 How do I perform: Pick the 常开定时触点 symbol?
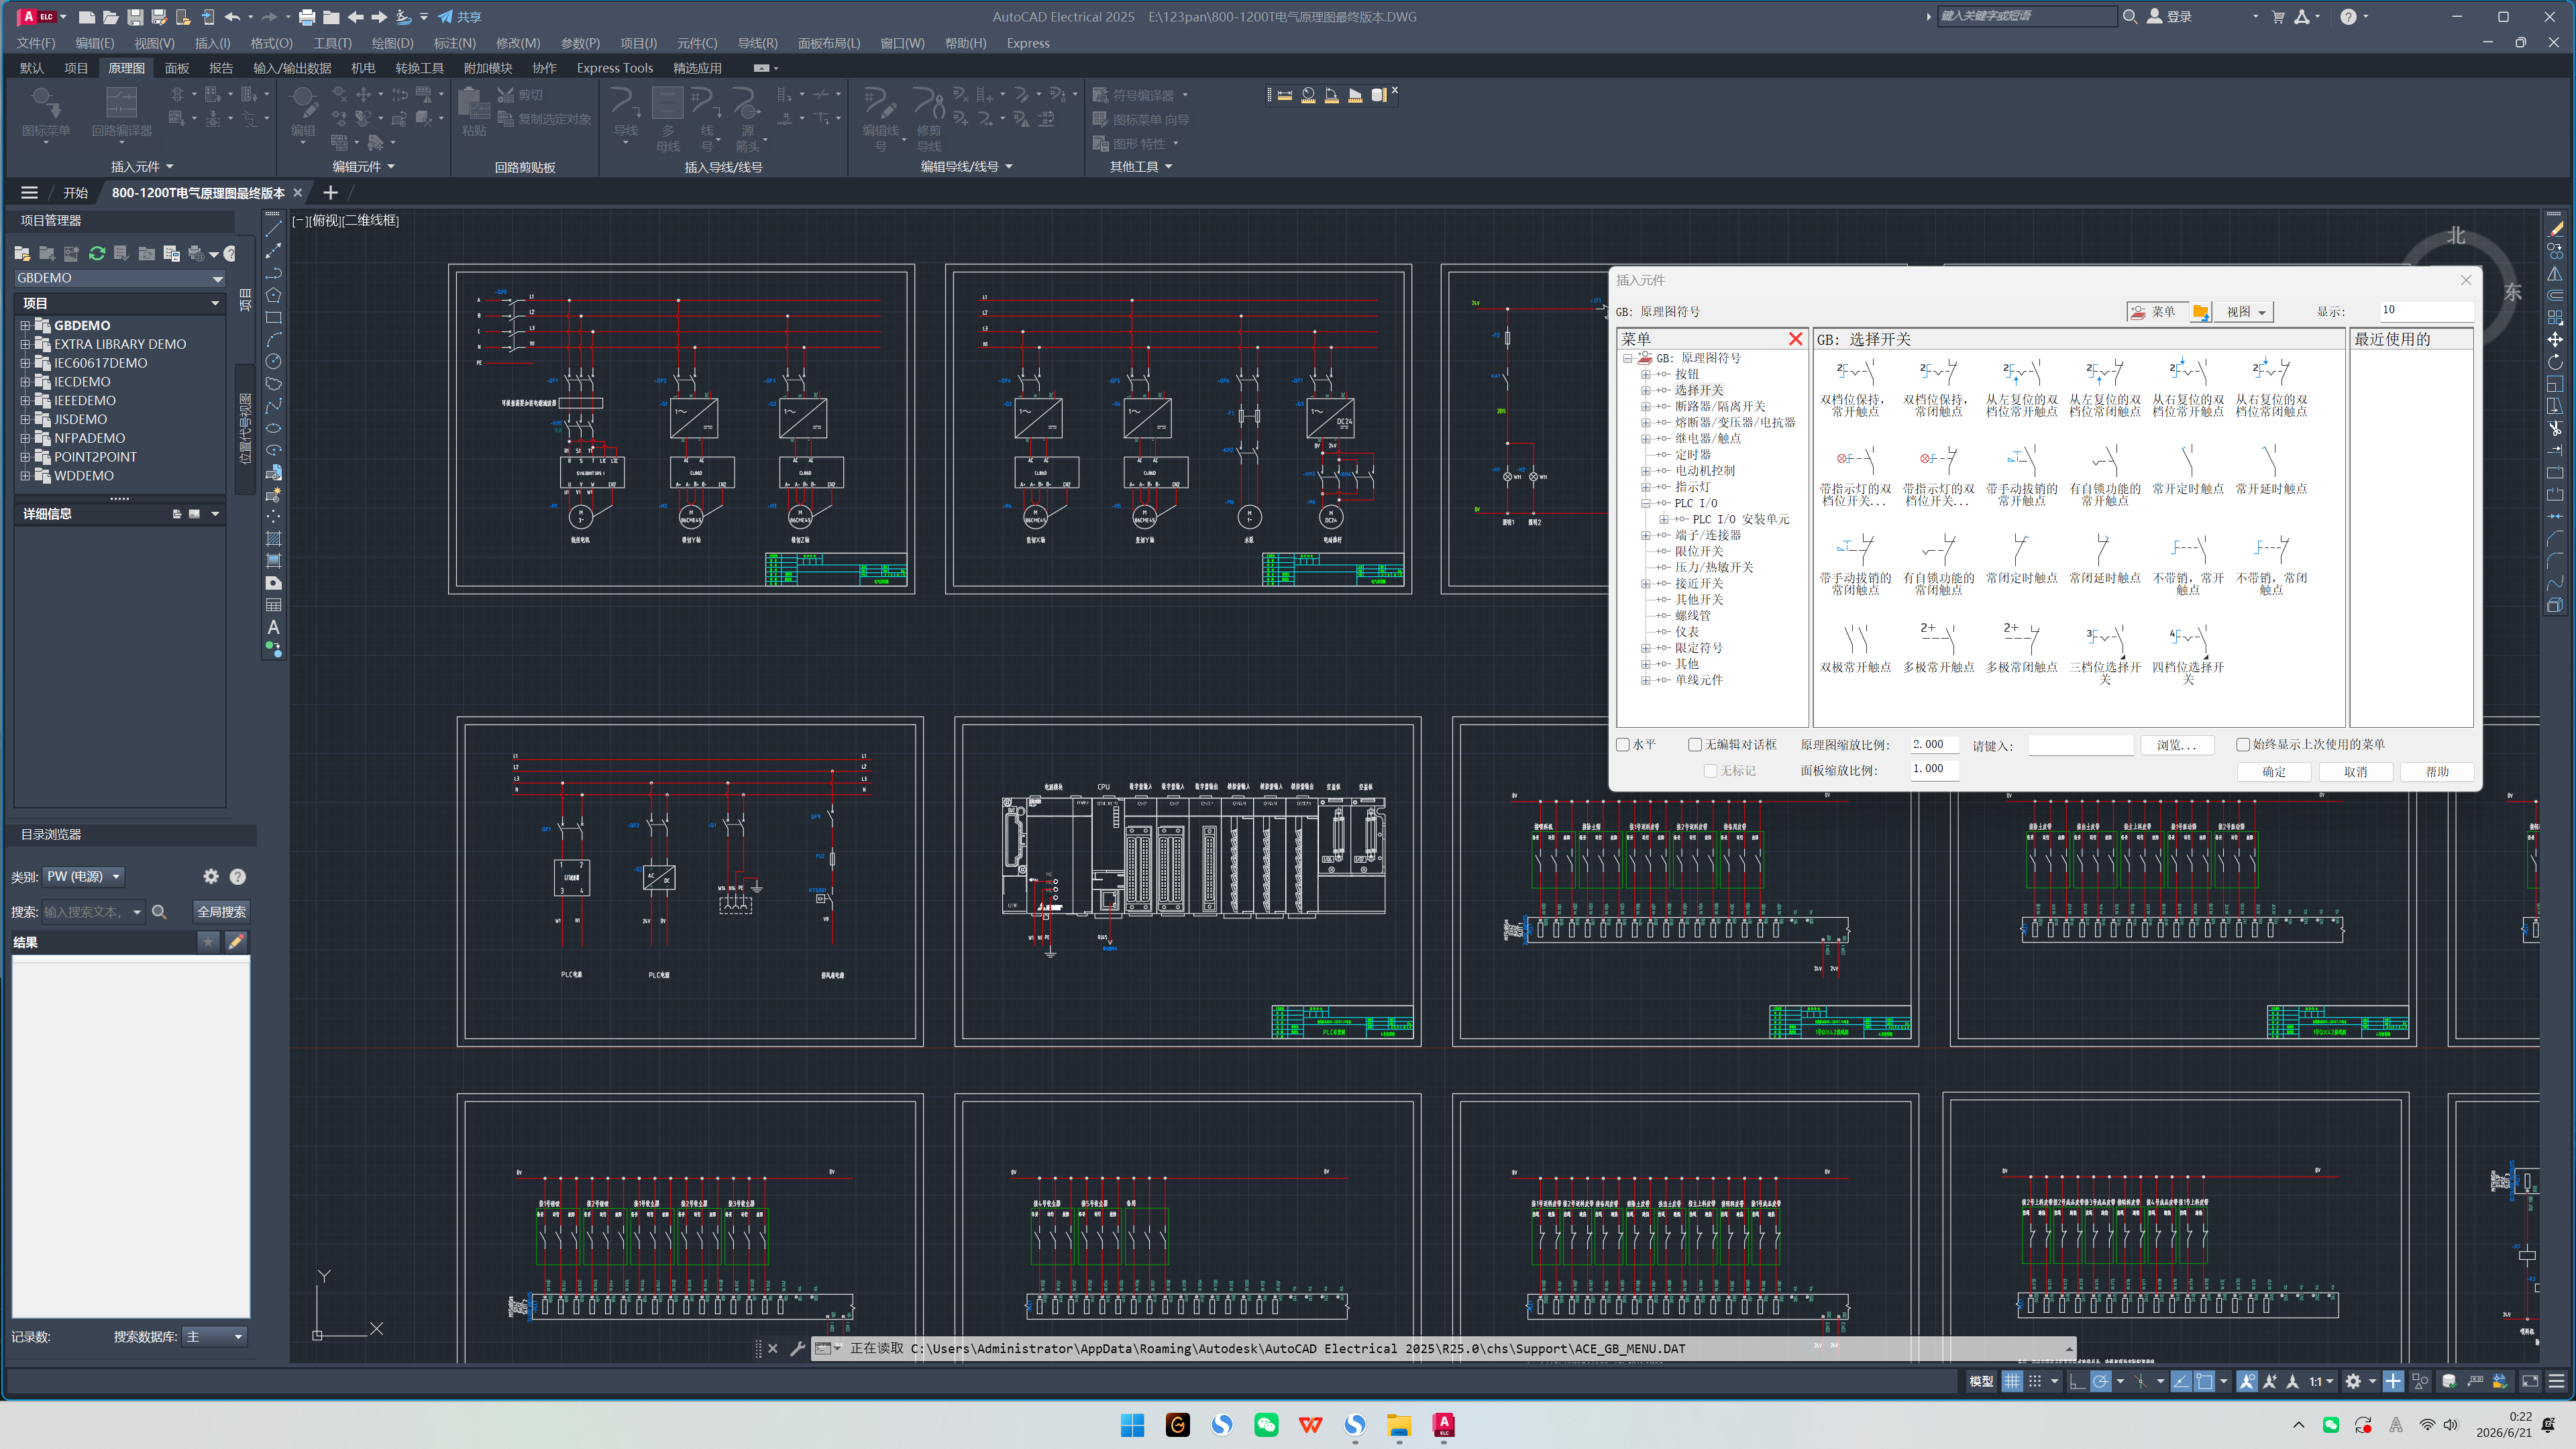[2187, 470]
